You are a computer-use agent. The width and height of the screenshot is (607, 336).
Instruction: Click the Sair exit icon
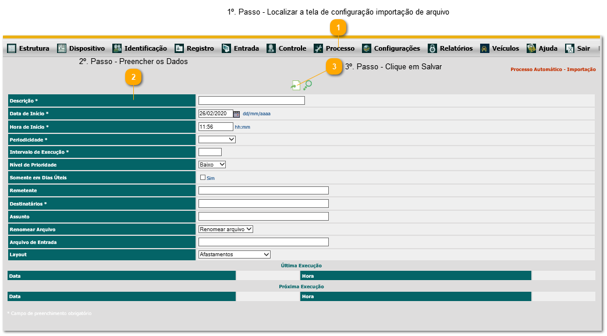569,48
